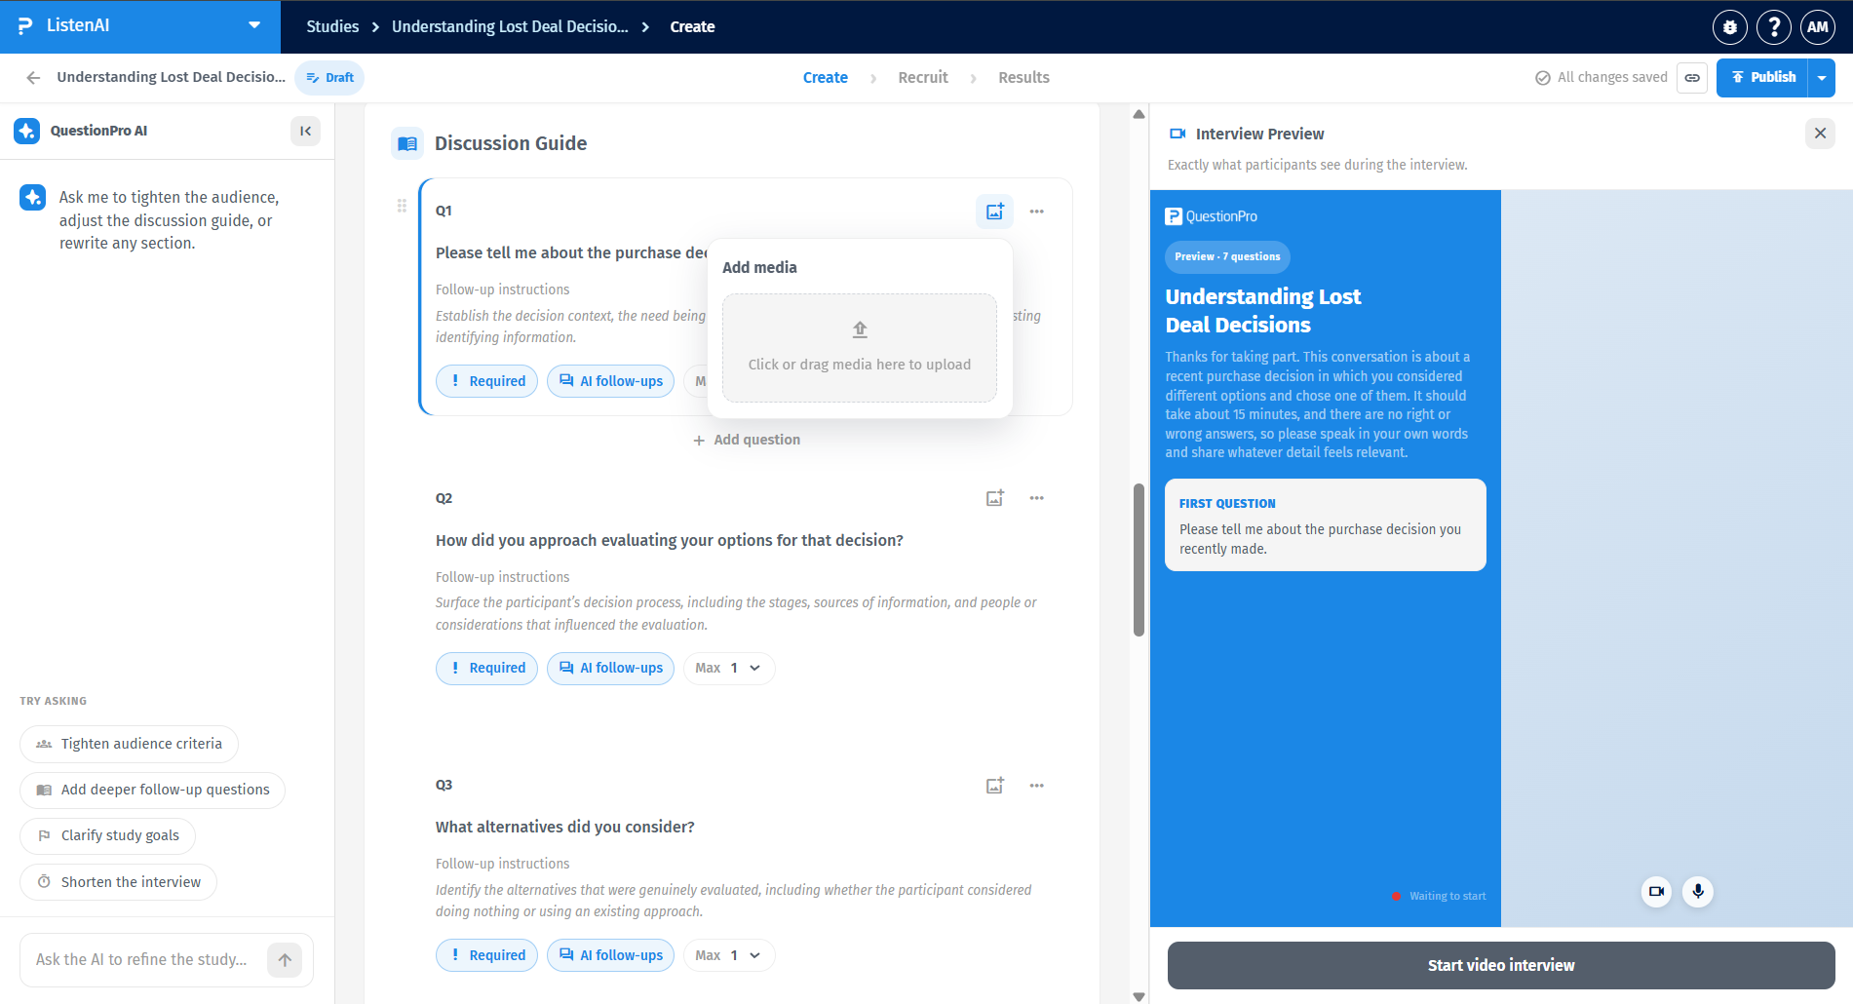This screenshot has height=1004, width=1853.
Task: Send the AI prompt with the arrow button
Action: pos(285,960)
